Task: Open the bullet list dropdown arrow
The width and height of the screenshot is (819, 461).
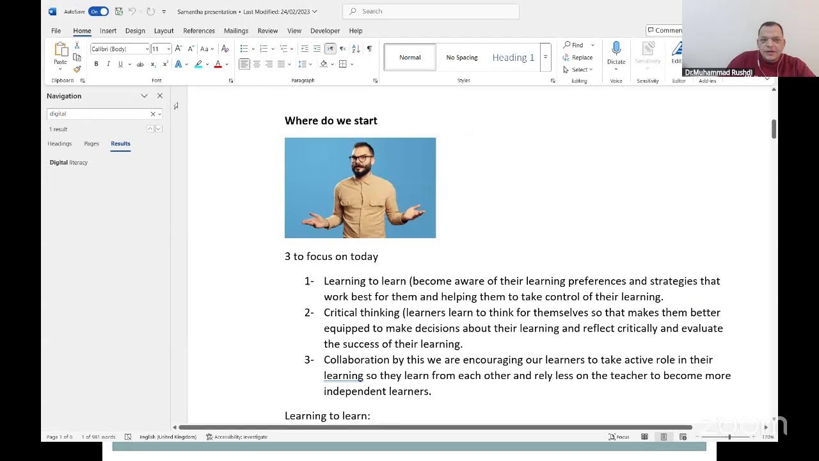Action: (253, 49)
